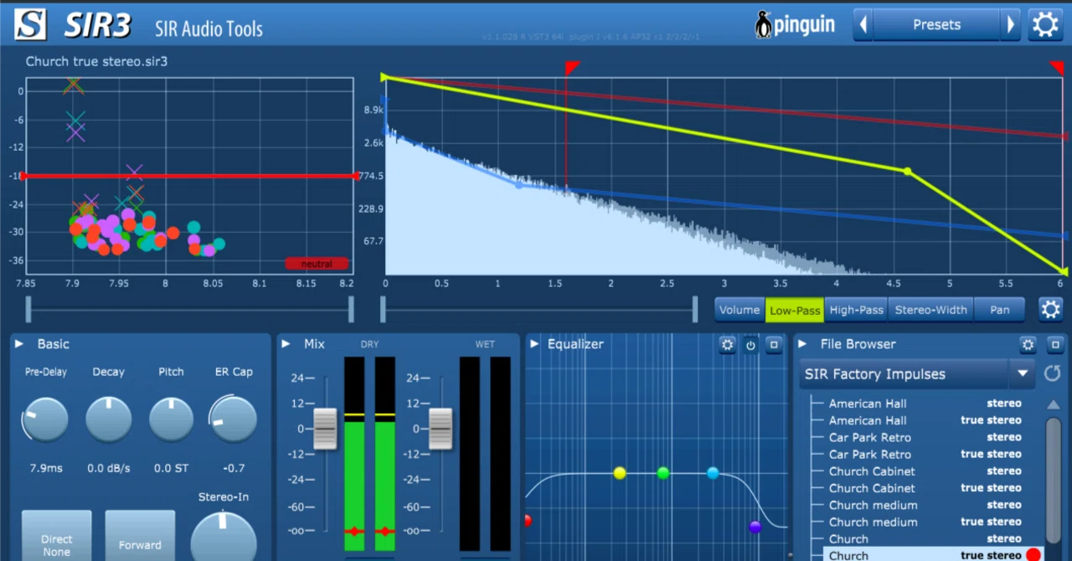Go to the next preset arrow
This screenshot has width=1072, height=561.
click(1011, 24)
